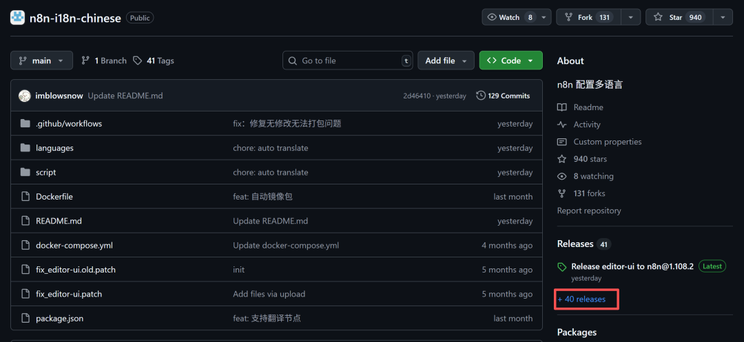Click folder icon for languages
Screen dimensions: 744x342
[x=25, y=148]
